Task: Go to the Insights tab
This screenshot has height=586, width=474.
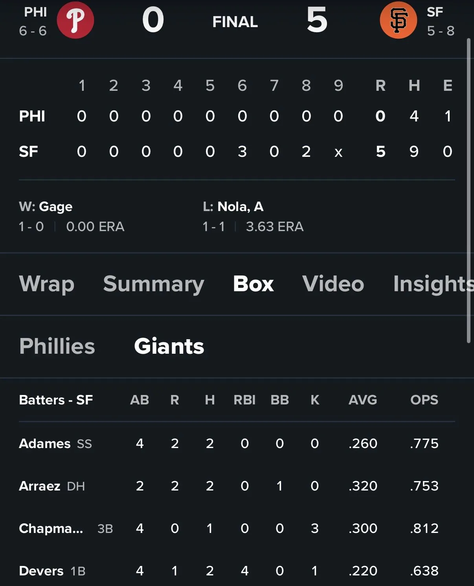Action: (432, 284)
